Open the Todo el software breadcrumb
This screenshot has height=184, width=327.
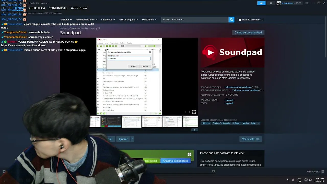(68, 28)
